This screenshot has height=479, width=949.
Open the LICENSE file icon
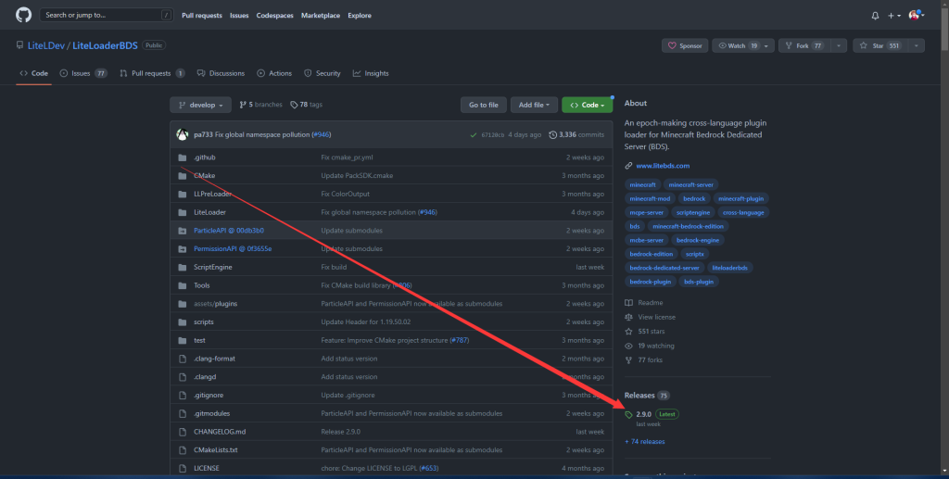pos(183,468)
